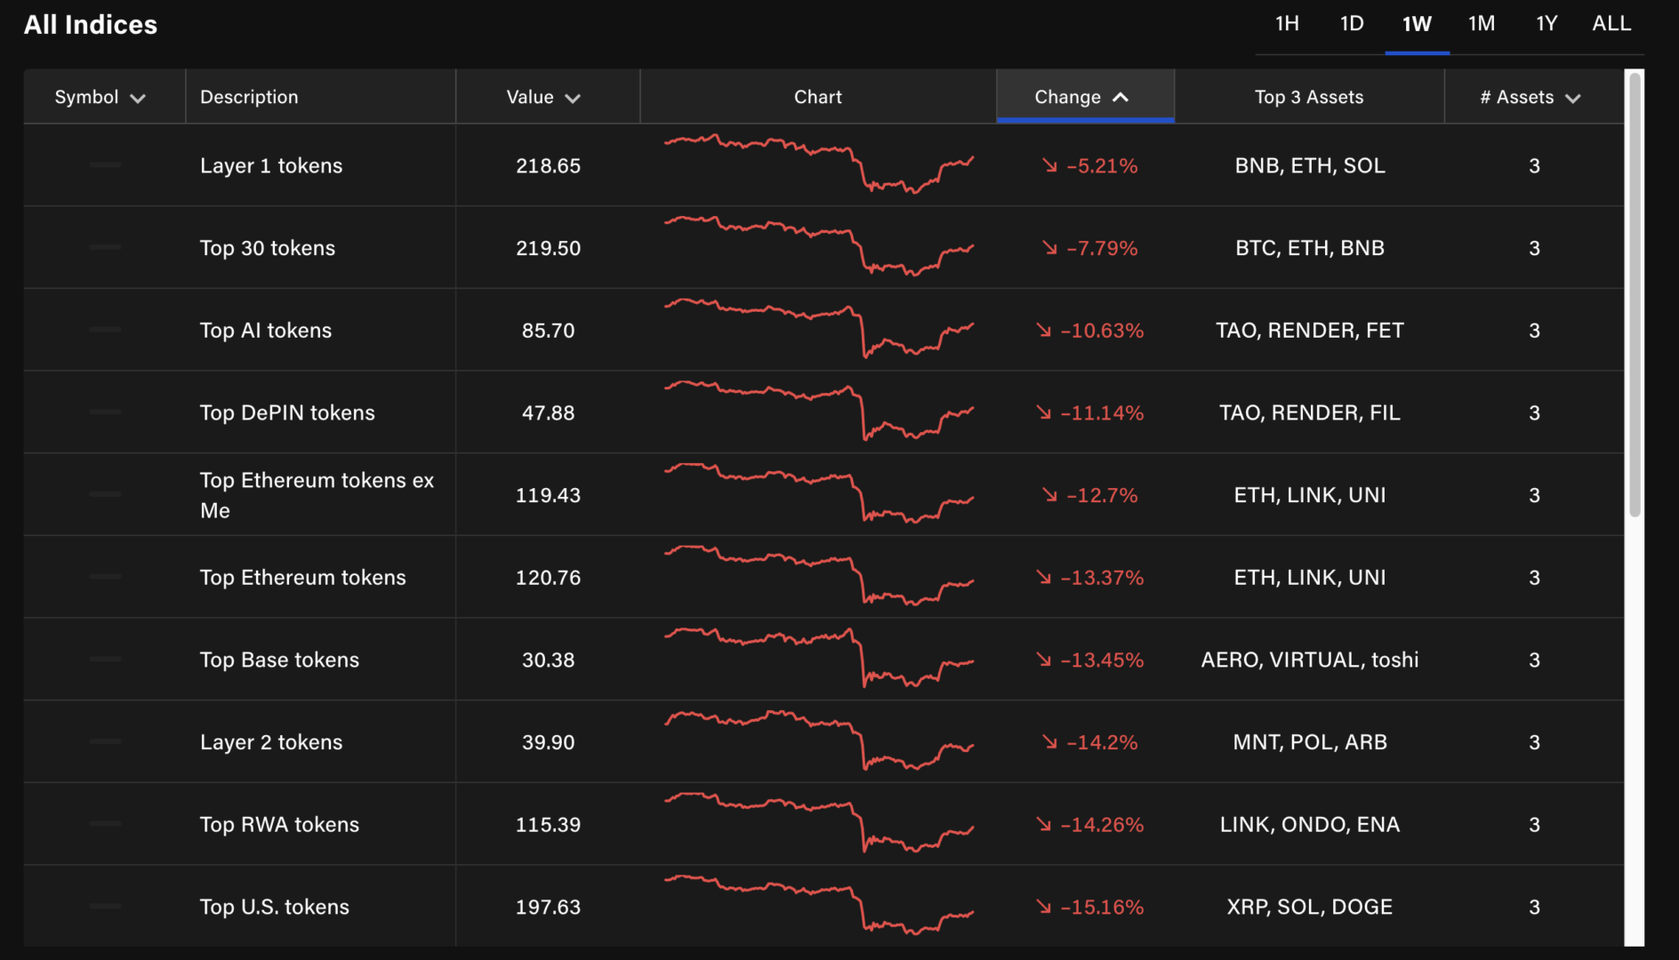Screen dimensions: 1679x960
Task: Open the Top Ethereum tokens index
Action: (x=302, y=578)
